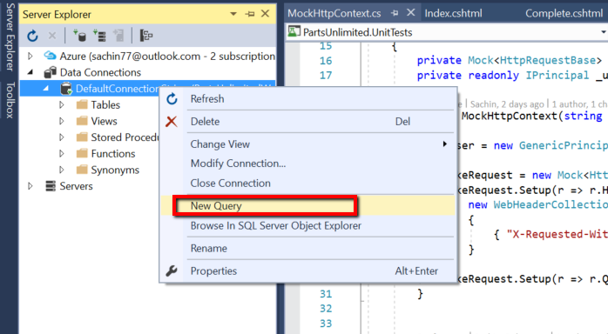Close the MockHttpContext.cs tab
Image resolution: width=608 pixels, height=334 pixels.
tap(410, 13)
